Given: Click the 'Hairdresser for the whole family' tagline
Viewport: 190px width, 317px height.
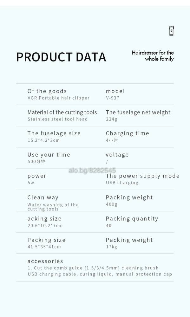Looking at the screenshot, I should 153,56.
